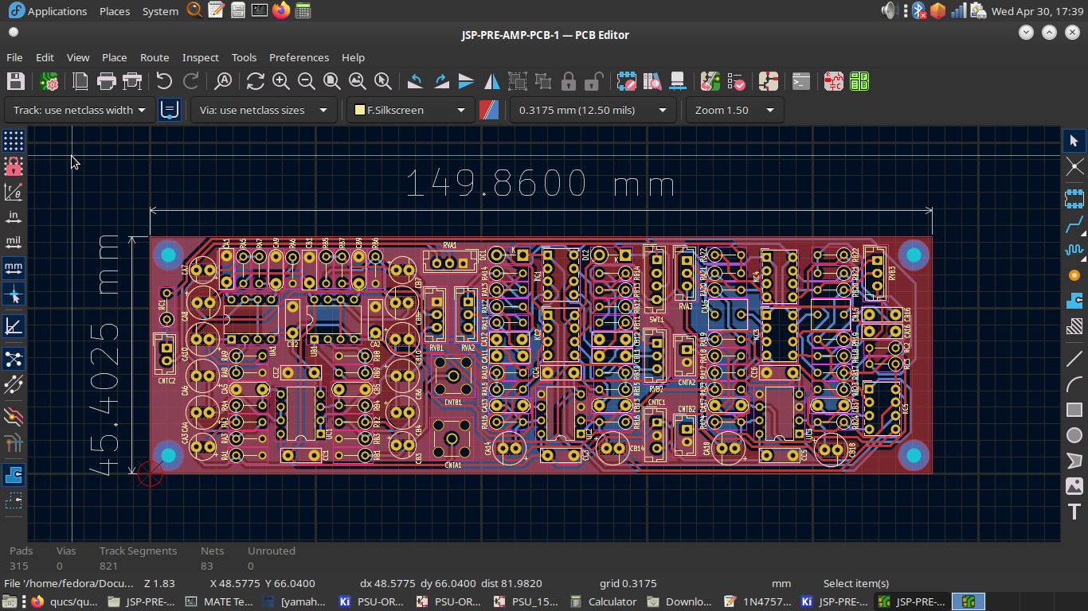1088x611 pixels.
Task: Refresh the board view
Action: 256,81
